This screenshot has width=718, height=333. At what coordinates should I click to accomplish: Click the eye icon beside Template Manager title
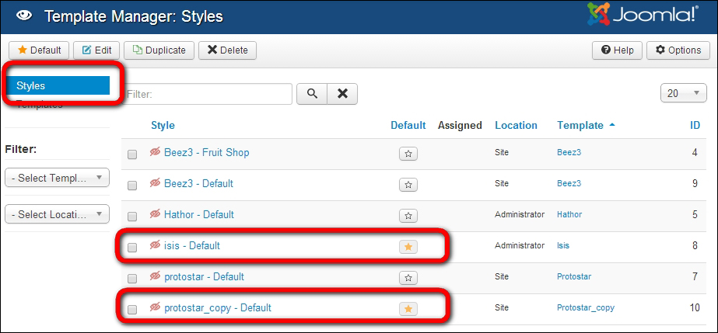[23, 16]
